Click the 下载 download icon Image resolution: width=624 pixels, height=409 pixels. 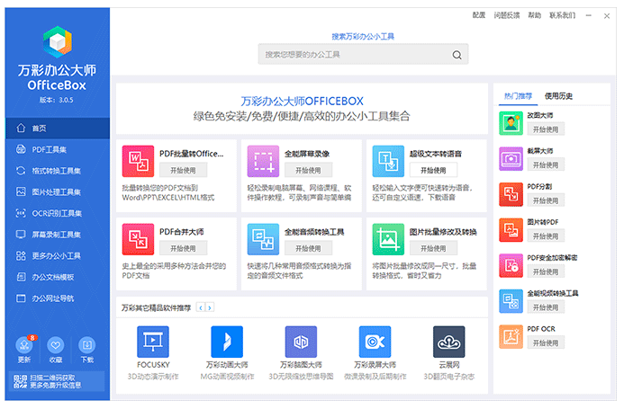[86, 347]
